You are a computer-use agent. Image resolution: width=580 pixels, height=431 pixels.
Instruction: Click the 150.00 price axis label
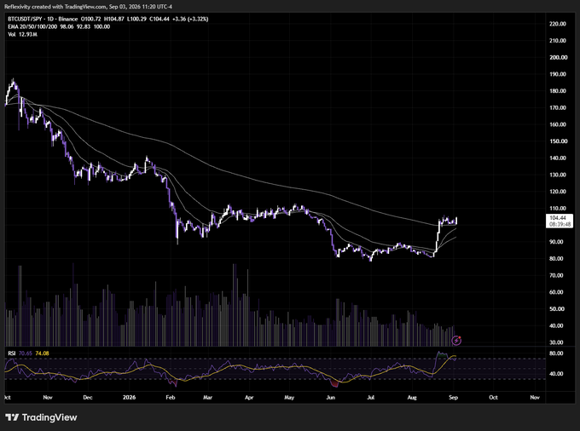pyautogui.click(x=559, y=141)
